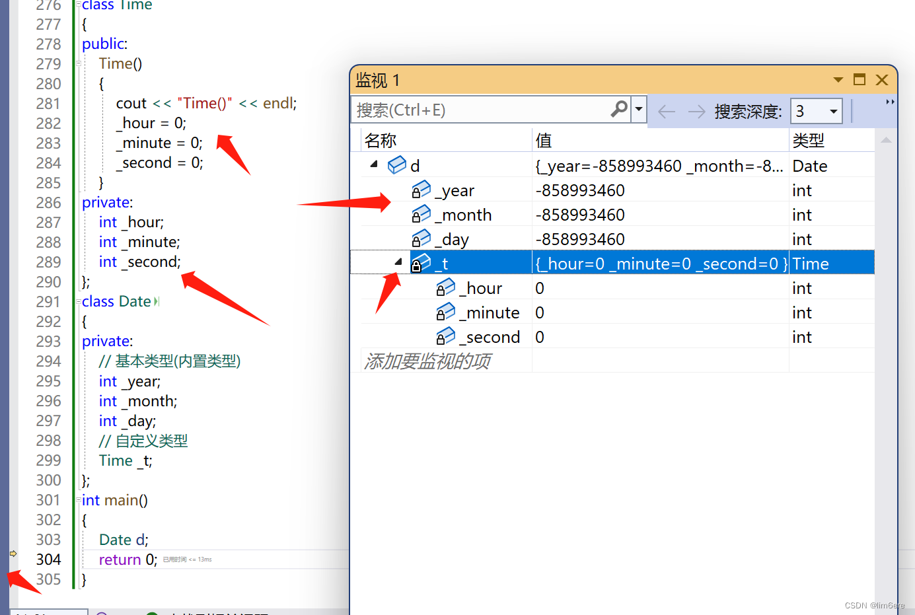
Task: Click the Date type cell for d
Action: pyautogui.click(x=810, y=166)
